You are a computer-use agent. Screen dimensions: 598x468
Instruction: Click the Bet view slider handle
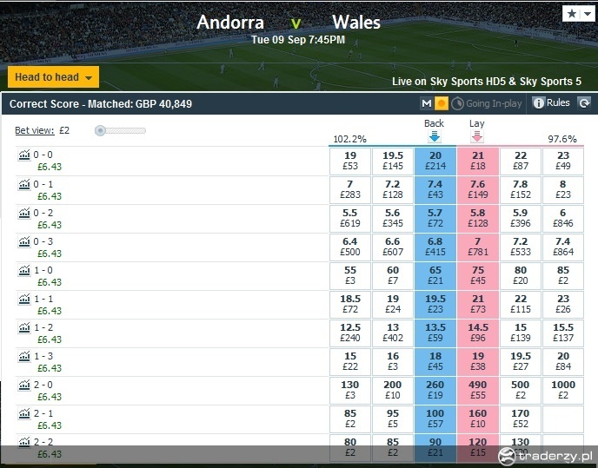coord(100,131)
